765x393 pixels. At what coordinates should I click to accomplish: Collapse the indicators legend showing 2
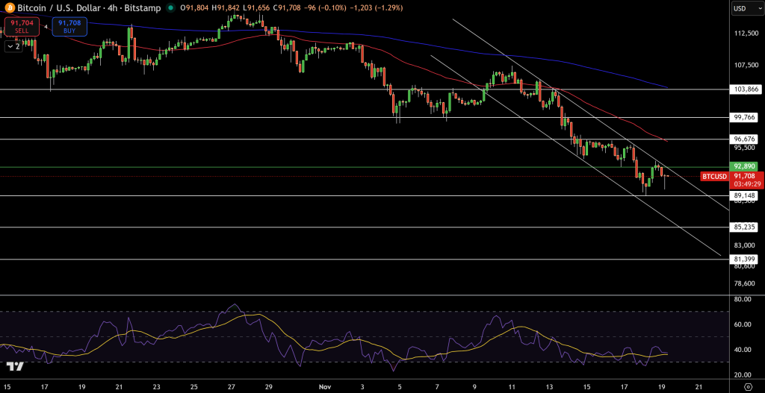[13, 47]
